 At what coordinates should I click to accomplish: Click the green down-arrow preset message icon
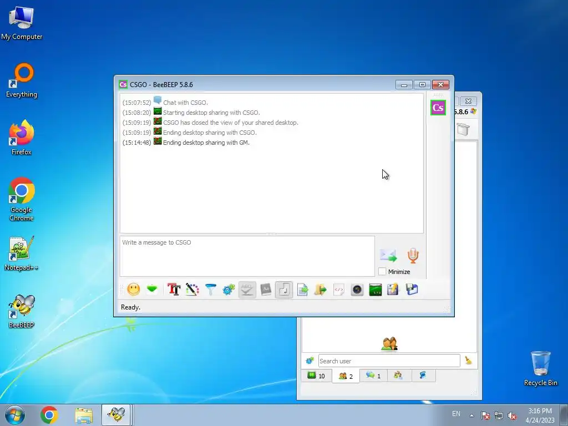click(x=152, y=290)
